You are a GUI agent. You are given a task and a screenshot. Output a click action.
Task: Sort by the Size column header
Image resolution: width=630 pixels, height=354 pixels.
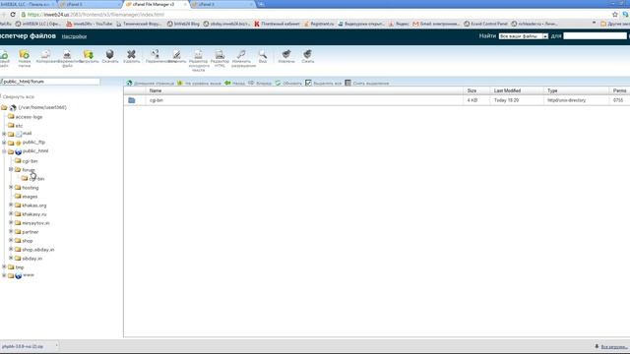click(x=472, y=90)
